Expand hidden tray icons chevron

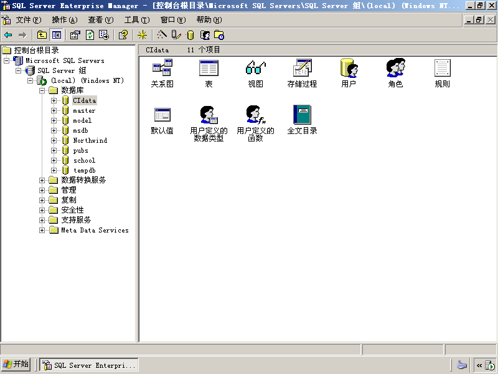479,365
